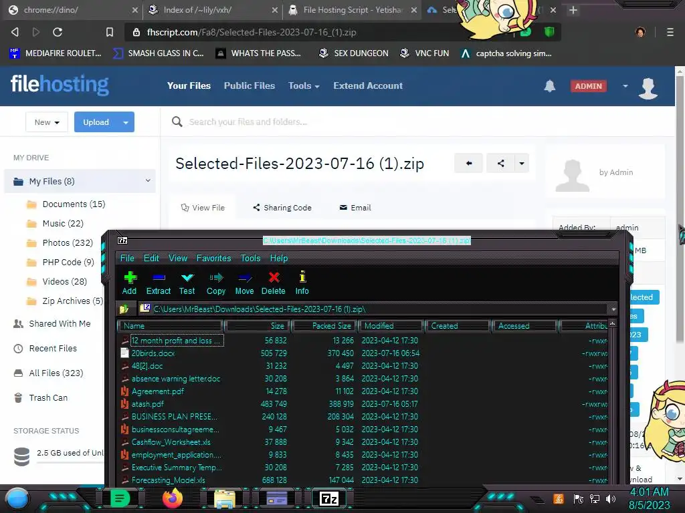Click the 7-Zip Extract toolbar icon
Viewport: 685px width, 513px height.
click(159, 277)
